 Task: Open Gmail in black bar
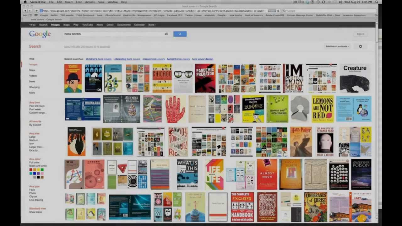click(x=110, y=25)
